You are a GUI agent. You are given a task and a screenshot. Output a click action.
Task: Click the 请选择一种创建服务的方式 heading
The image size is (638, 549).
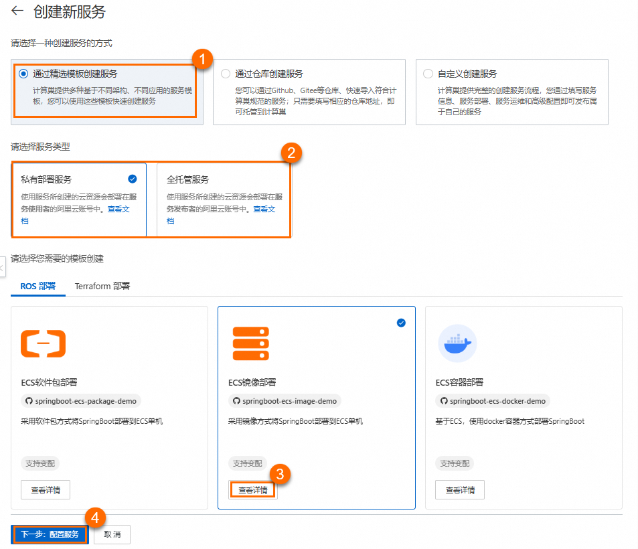click(x=62, y=43)
